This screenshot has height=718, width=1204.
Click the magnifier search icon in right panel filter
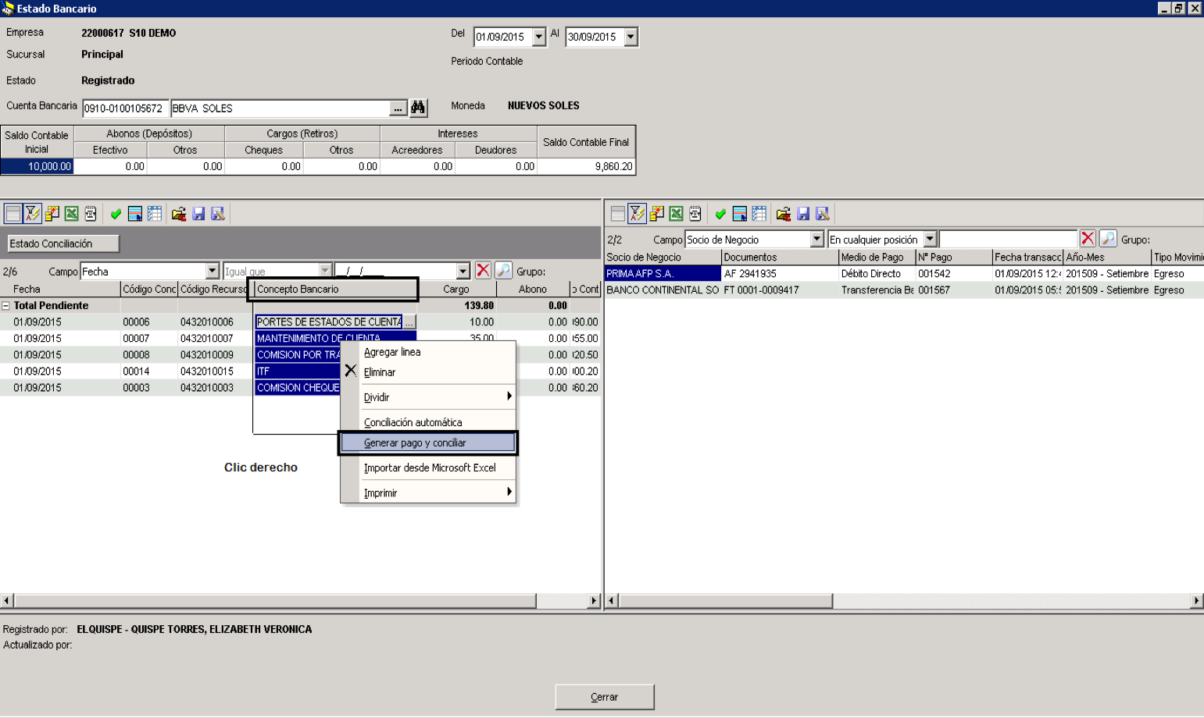click(1108, 239)
